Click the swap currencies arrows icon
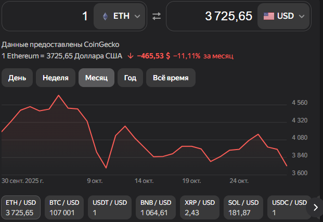Viewport: 323px width, 222px height. (x=157, y=16)
